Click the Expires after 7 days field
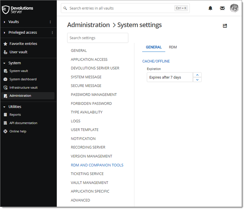 (170, 77)
